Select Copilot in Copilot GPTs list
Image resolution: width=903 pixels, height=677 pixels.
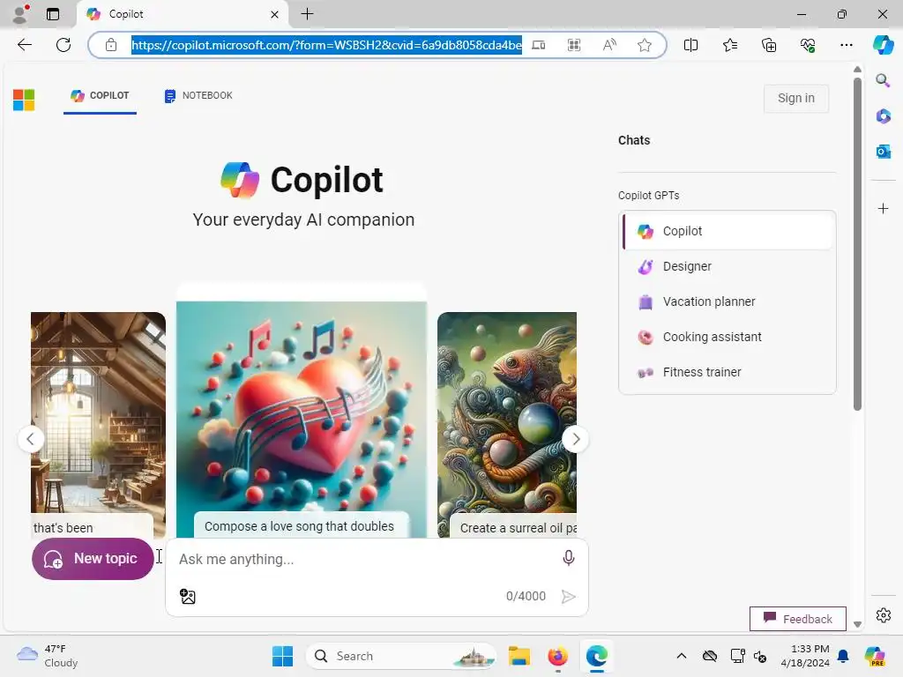(x=728, y=231)
